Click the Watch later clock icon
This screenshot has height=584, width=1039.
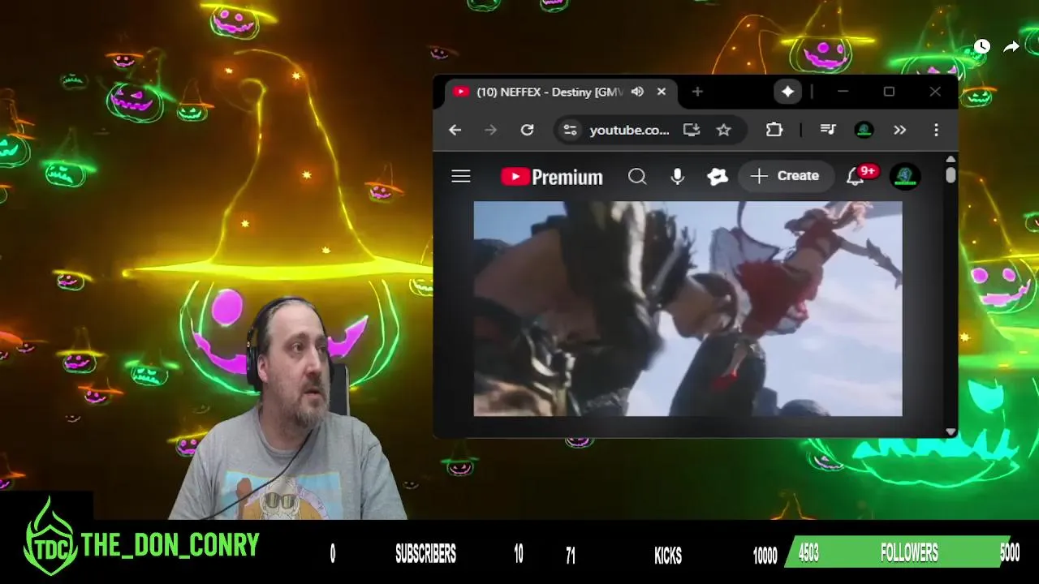tap(982, 46)
